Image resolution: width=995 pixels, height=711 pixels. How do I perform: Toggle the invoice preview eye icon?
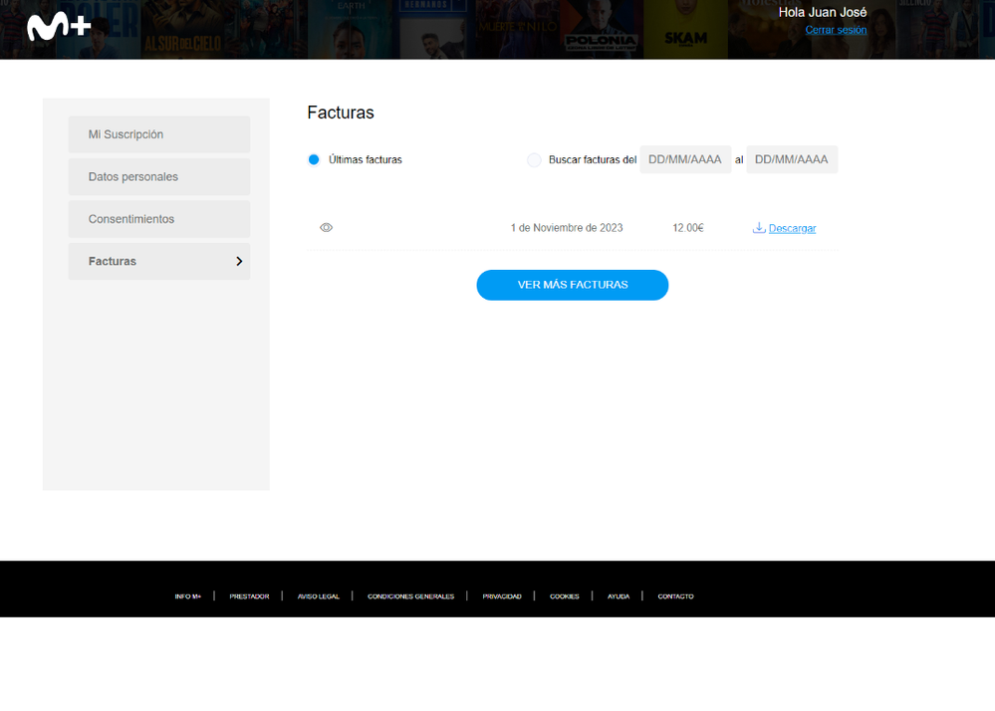pos(326,227)
